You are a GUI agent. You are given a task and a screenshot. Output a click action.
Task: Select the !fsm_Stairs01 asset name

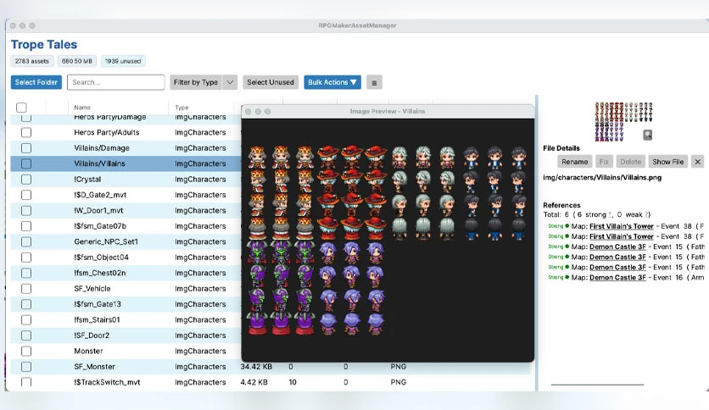point(97,319)
